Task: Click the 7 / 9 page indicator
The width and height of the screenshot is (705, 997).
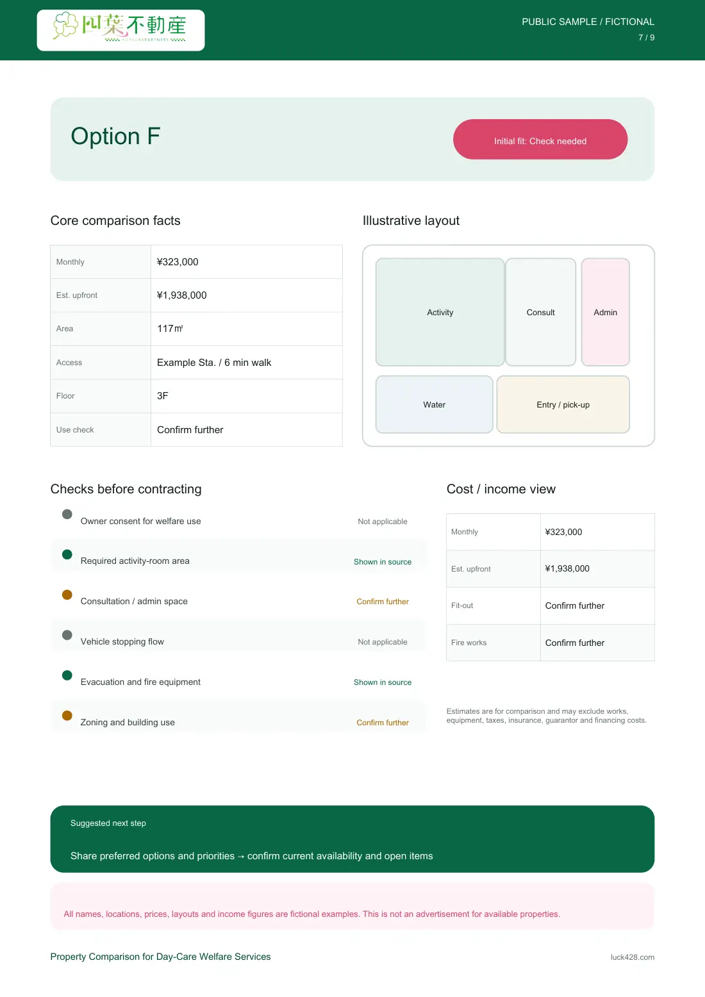Action: click(x=646, y=38)
